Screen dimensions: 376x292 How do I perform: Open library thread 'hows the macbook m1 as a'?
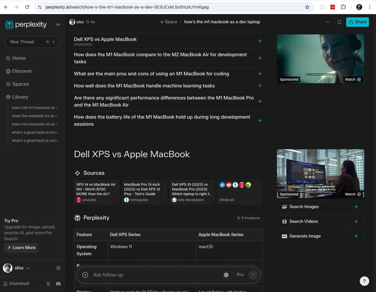[35, 116]
